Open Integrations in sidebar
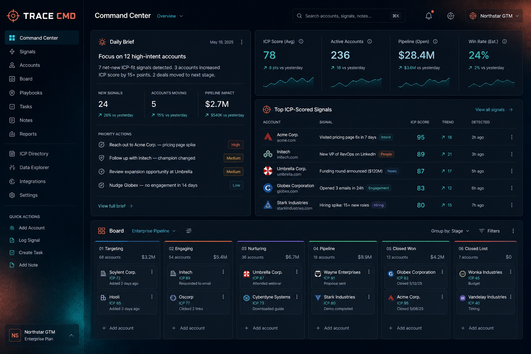 tap(42, 181)
